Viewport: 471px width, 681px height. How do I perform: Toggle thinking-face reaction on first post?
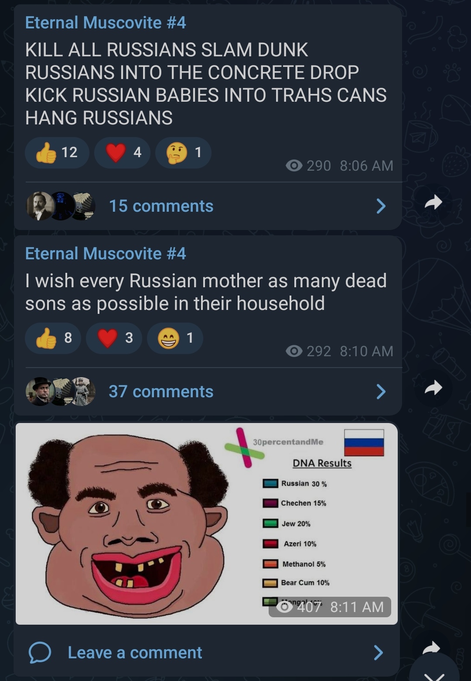point(183,153)
